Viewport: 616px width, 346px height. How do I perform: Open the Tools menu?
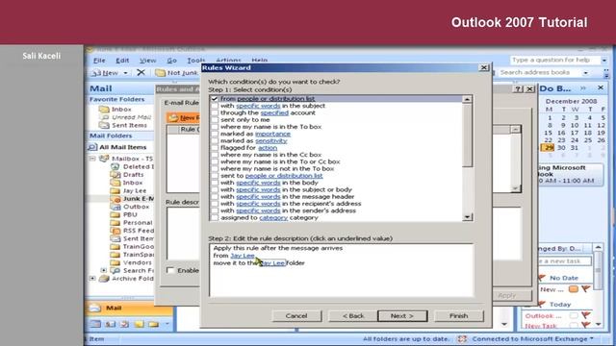[x=195, y=61]
